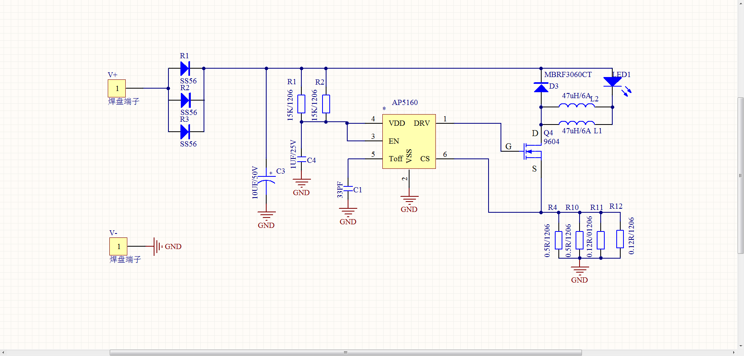The image size is (744, 356).
Task: Click the horizontal scrollbar thumb
Action: click(345, 352)
